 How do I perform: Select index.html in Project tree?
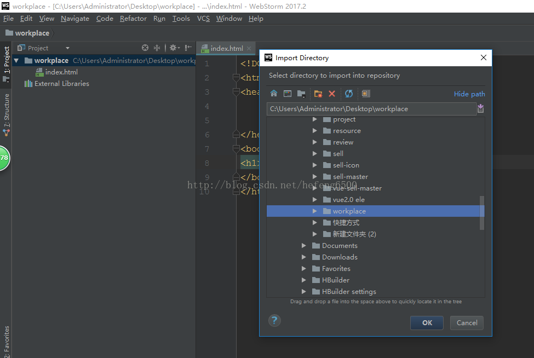[x=57, y=72]
